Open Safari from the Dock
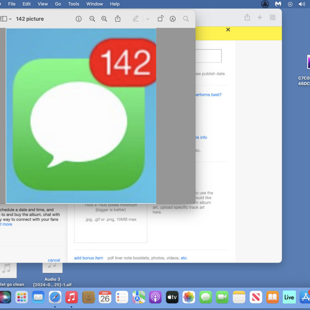The height and width of the screenshot is (310, 310). [55, 297]
